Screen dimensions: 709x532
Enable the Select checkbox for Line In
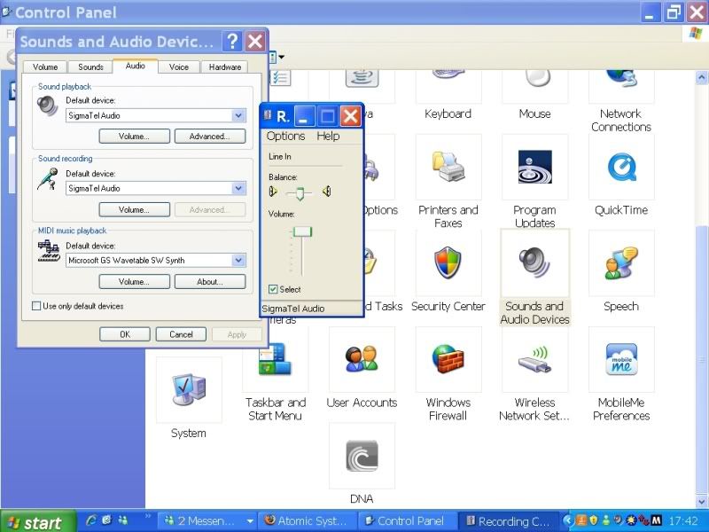pyautogui.click(x=271, y=290)
